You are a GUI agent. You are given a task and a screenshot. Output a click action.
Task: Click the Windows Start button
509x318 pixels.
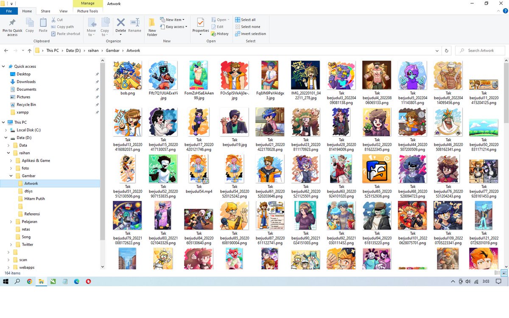[6, 281]
